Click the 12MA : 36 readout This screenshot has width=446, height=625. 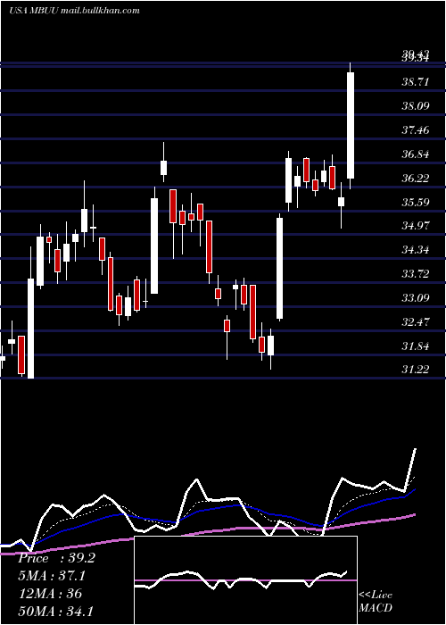click(x=50, y=594)
